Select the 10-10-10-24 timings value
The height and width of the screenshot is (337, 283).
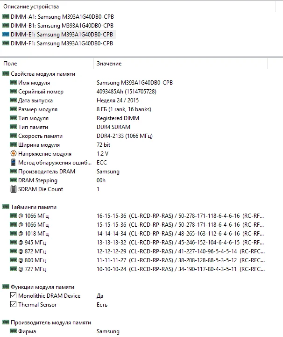[181, 269]
